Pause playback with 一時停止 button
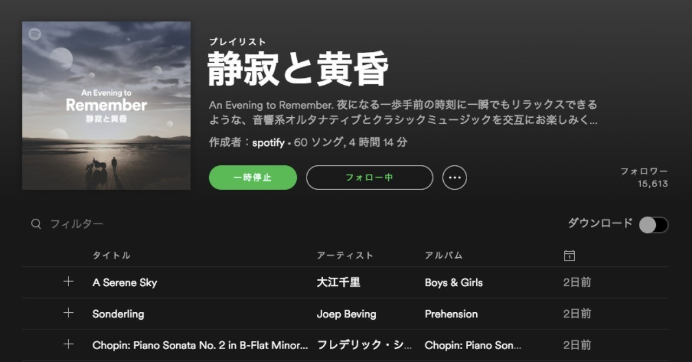Viewport: 692px width, 362px height. [x=253, y=177]
